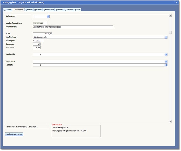This screenshot has width=181, height=151.
Task: Switch to the 7 Technik tab
Action: (69, 10)
